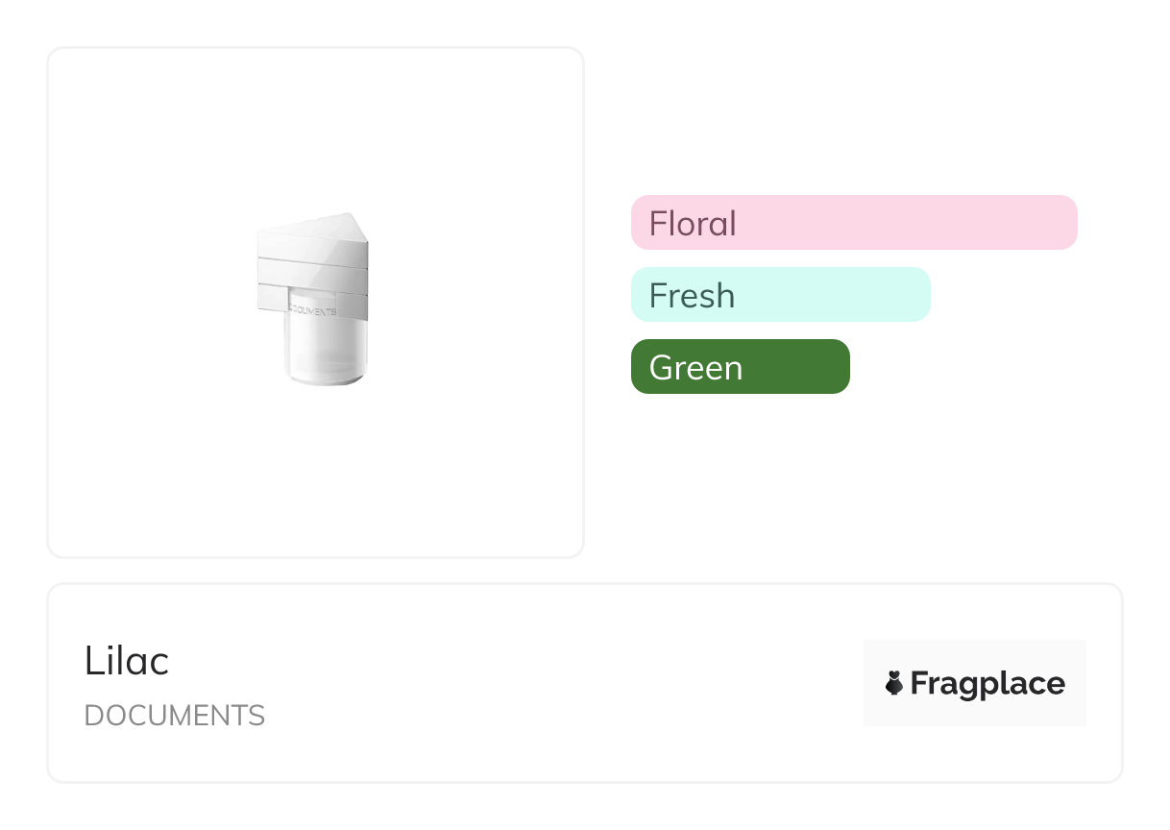Click the Fragplace bottle logo icon
Viewport: 1170px width, 830px height.
[894, 683]
